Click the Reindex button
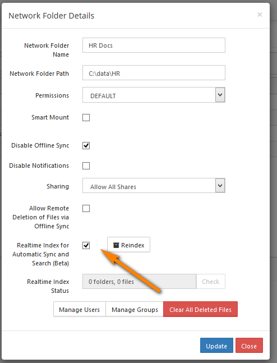The width and height of the screenshot is (277, 363). pyautogui.click(x=128, y=245)
